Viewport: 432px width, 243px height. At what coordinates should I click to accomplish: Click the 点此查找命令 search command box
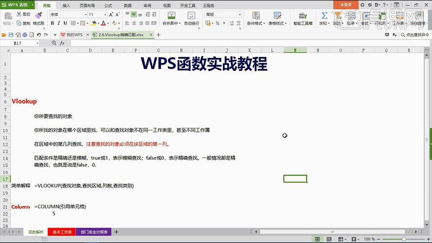pos(415,35)
